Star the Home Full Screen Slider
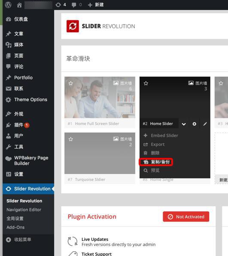The image size is (228, 256). (70, 83)
